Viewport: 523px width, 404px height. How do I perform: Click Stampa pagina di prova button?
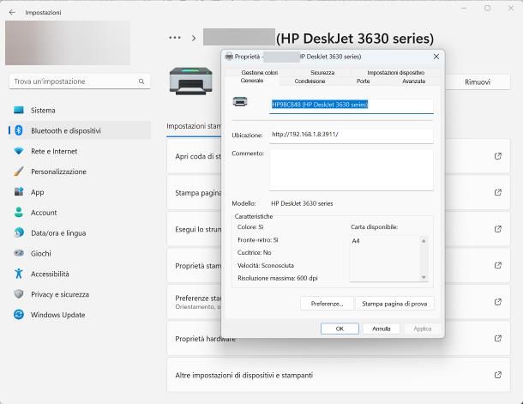pos(394,304)
